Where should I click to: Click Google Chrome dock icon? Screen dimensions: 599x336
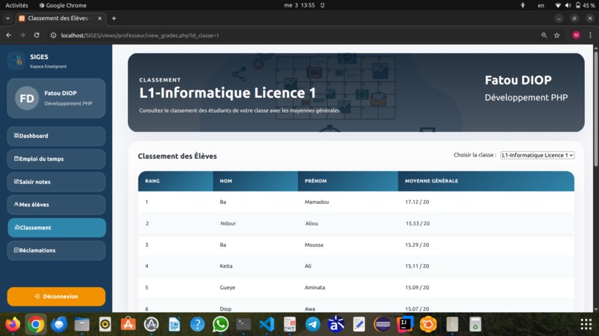pyautogui.click(x=36, y=325)
